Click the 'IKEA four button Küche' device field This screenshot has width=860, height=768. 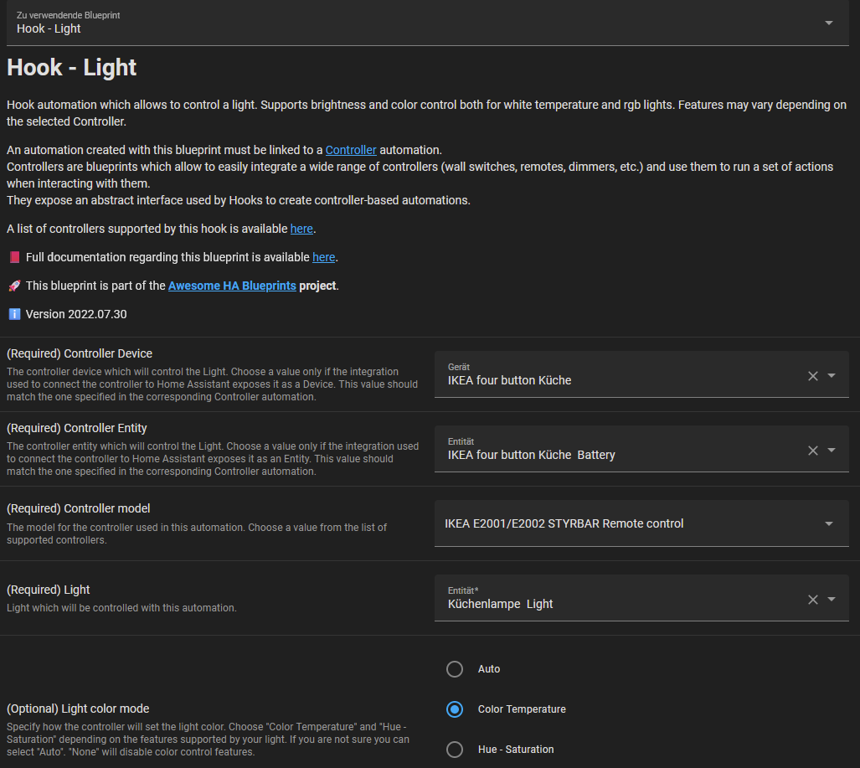click(x=641, y=374)
